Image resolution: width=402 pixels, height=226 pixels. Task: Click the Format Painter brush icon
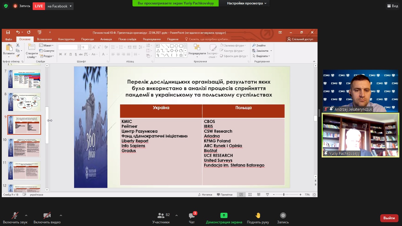click(x=18, y=56)
